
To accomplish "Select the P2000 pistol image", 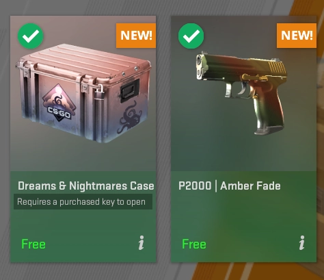I will coord(241,92).
